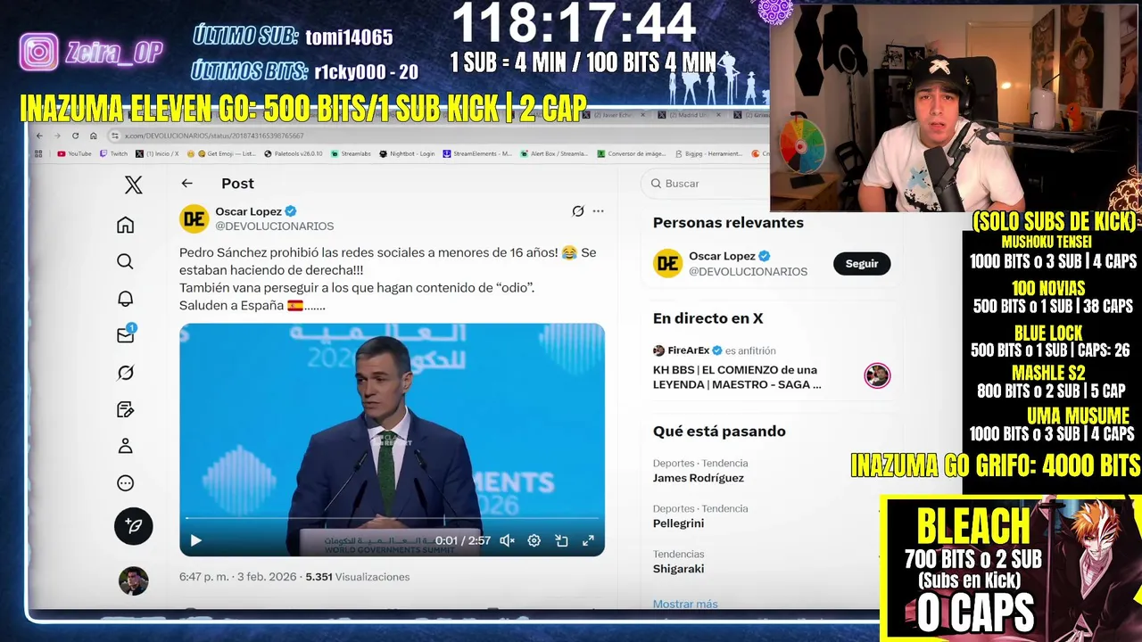Open the video settings gear

534,540
